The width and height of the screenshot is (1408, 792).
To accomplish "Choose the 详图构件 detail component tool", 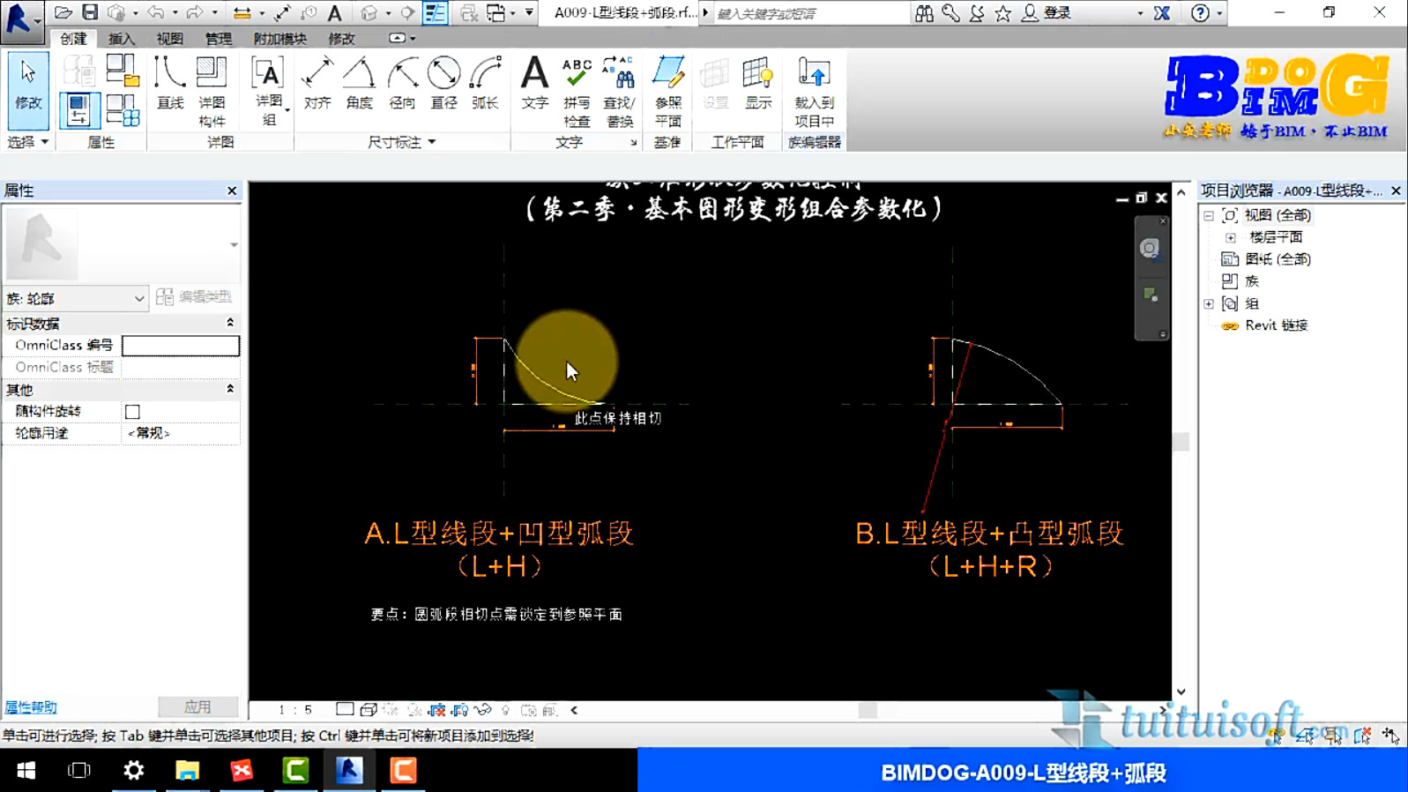I will pyautogui.click(x=212, y=91).
